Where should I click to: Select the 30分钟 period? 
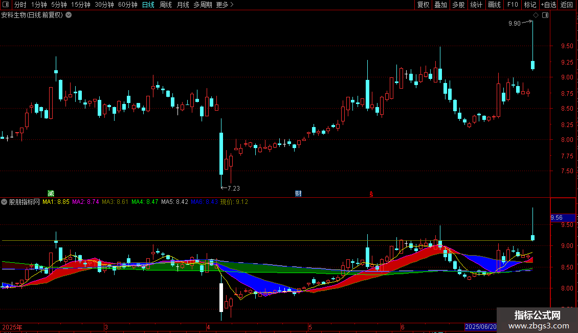coord(104,5)
